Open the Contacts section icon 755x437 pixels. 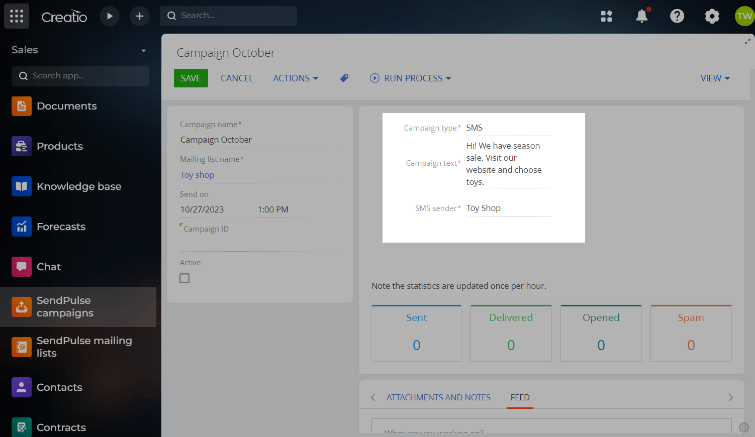coord(22,387)
